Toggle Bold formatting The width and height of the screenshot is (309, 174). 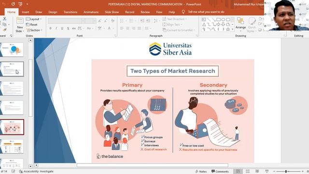tap(50, 29)
